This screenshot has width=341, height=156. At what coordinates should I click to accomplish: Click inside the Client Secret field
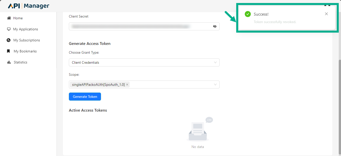point(141,26)
